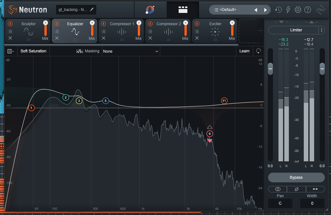Toggle Soft Saturation
331x215 pixels.
click(33, 51)
